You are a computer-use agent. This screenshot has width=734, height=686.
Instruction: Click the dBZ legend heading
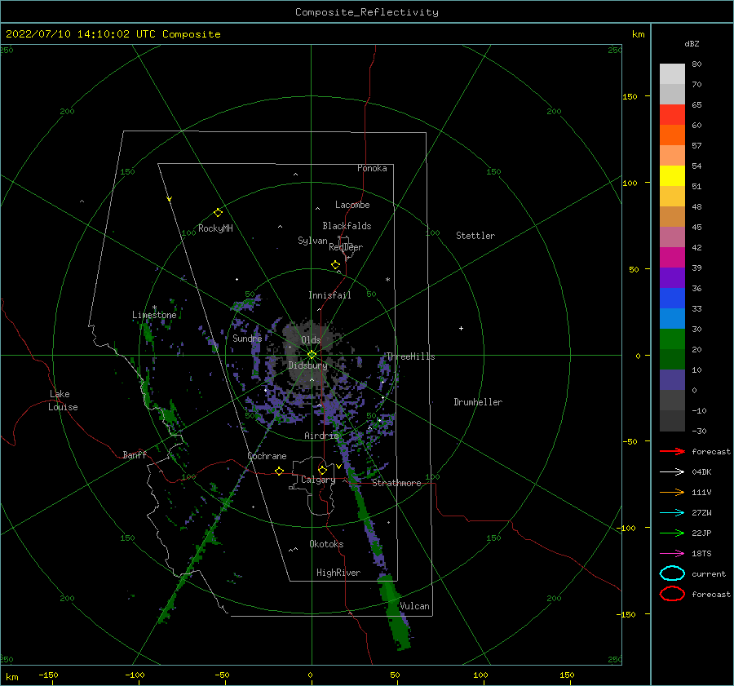(692, 43)
